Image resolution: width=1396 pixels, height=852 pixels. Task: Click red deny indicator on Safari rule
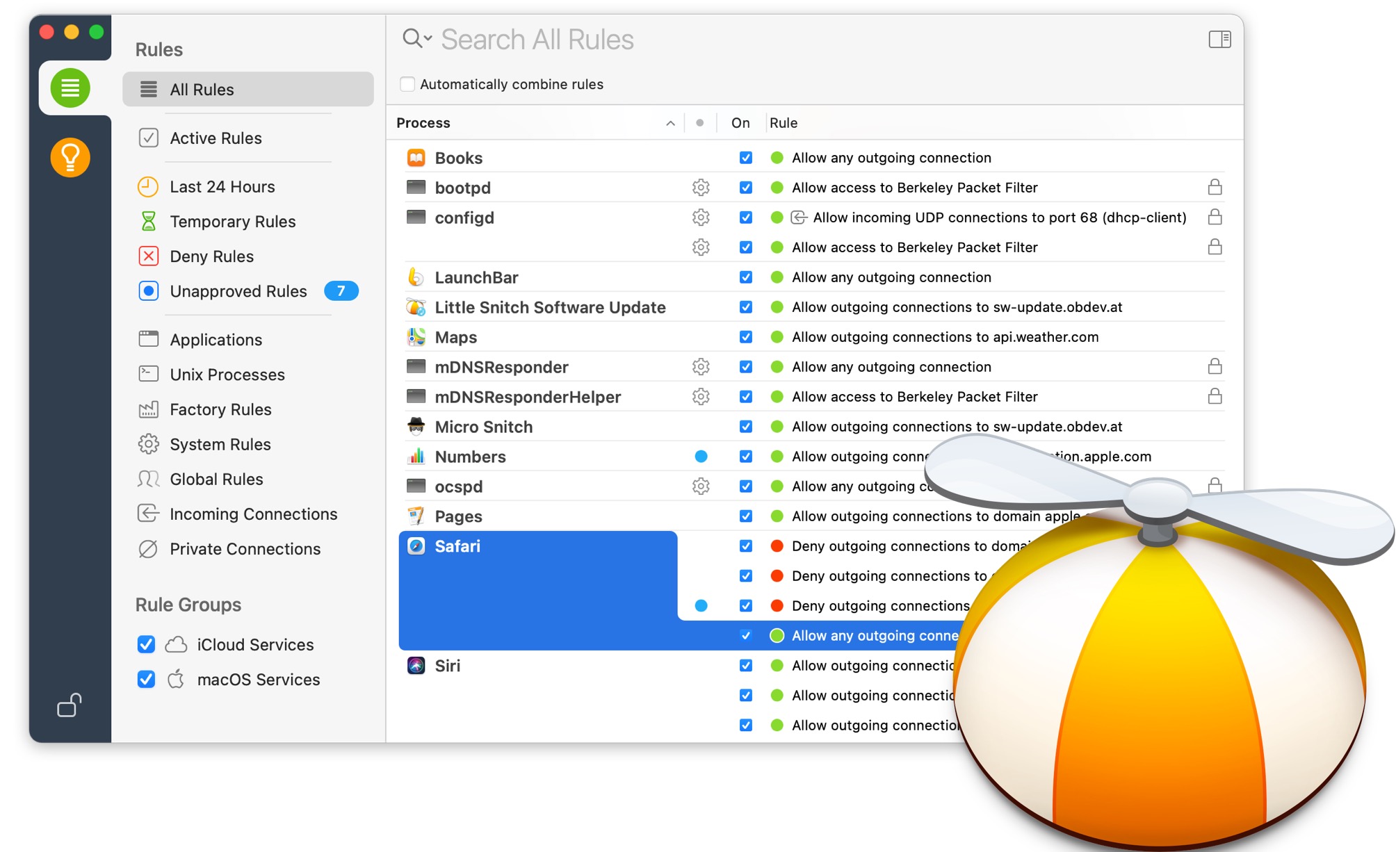[777, 546]
